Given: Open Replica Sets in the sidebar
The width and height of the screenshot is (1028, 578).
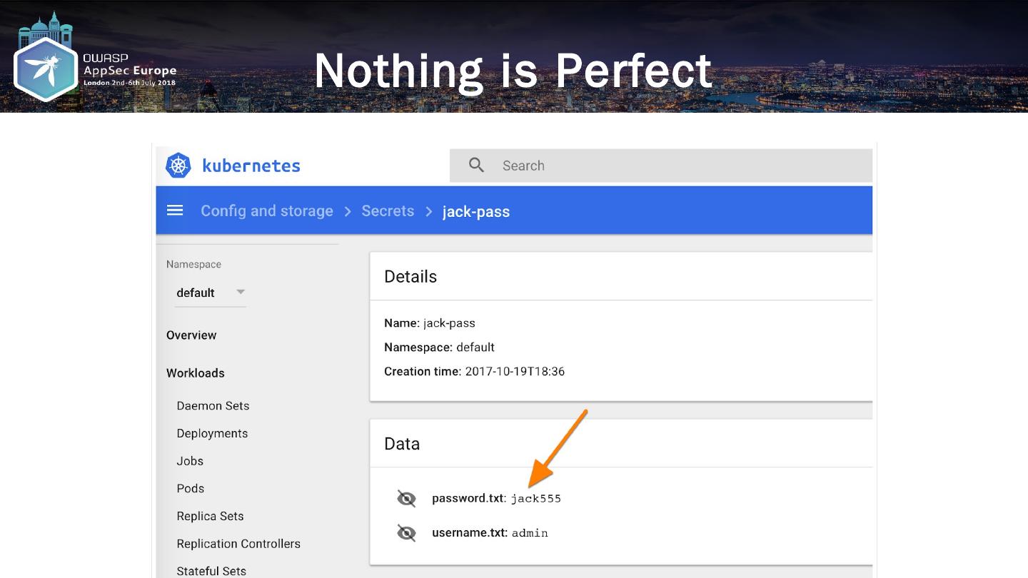Looking at the screenshot, I should tap(210, 517).
